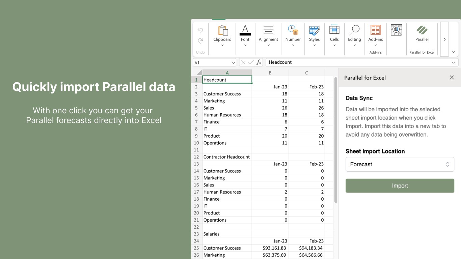Open the Name Box dropdown arrow

pos(233,63)
